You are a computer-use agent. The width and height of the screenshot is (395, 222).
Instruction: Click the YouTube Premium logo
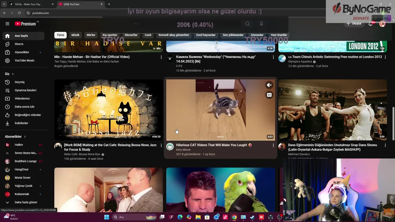click(25, 24)
